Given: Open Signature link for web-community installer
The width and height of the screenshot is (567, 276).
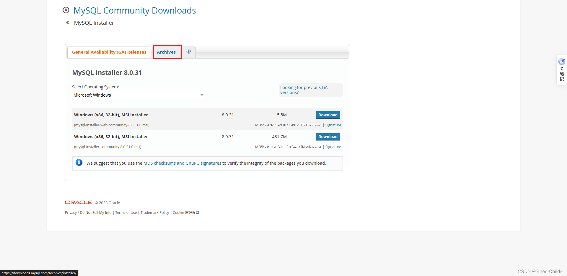Looking at the screenshot, I should pyautogui.click(x=333, y=125).
